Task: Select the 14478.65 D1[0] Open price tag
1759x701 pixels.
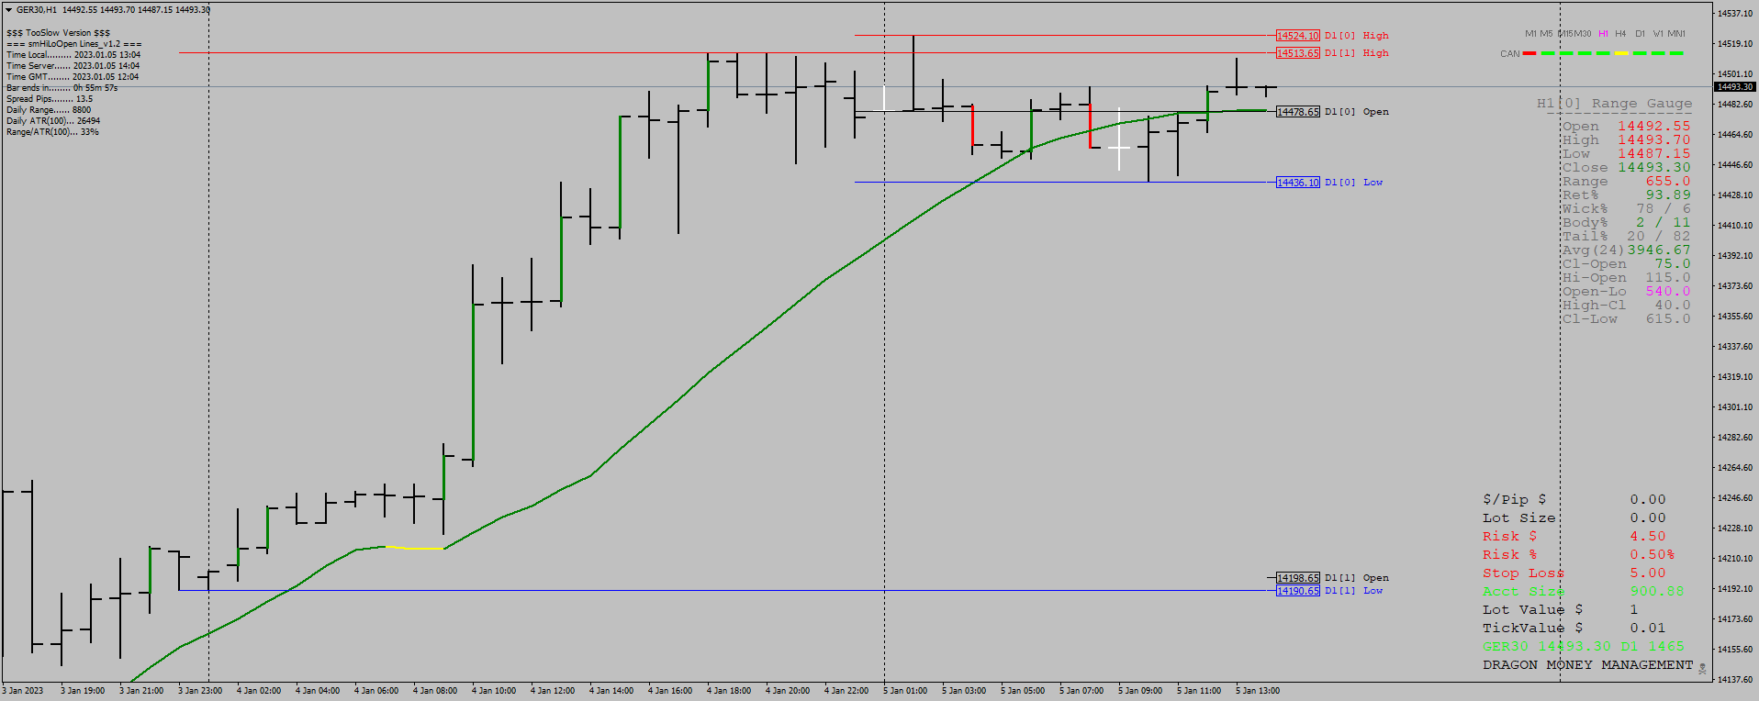Action: [1298, 112]
